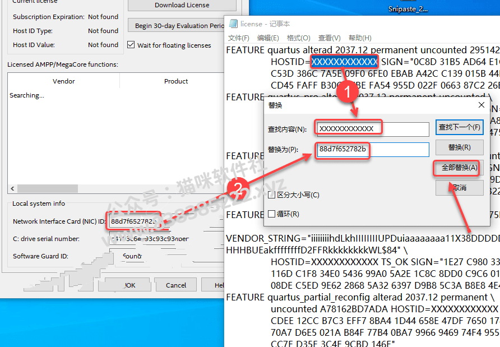The image size is (500, 347).
Task: Click the Host ID Value 'Not found' text
Action: tap(103, 45)
